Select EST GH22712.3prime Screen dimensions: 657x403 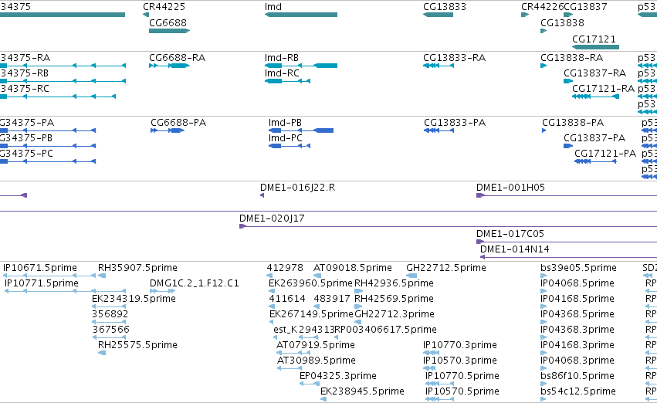point(357,322)
